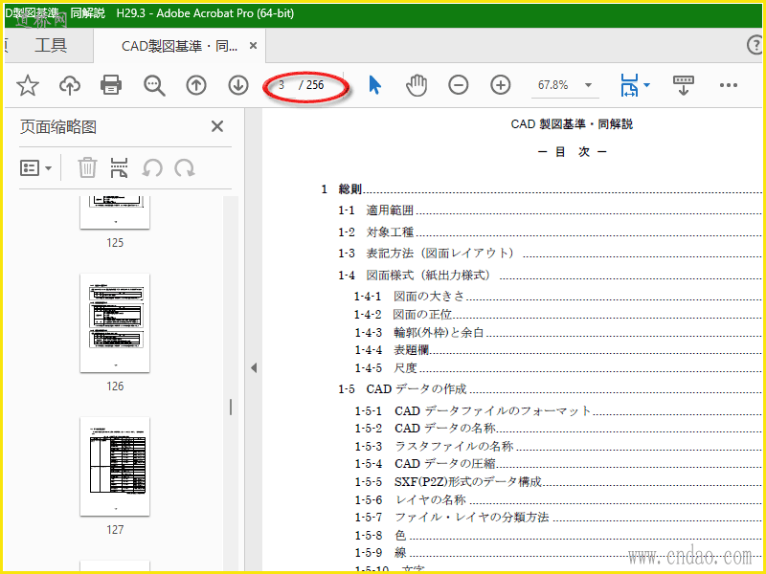Switch to CAD製図基準 document tab
The height and width of the screenshot is (574, 766).
click(179, 46)
